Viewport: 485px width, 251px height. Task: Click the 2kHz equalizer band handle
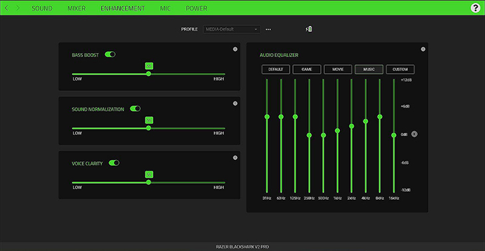tap(351, 126)
